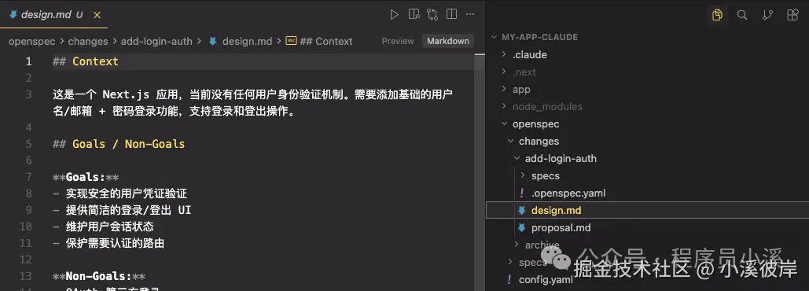The image size is (809, 291).
Task: Select design.md in the file tree
Action: (648, 210)
